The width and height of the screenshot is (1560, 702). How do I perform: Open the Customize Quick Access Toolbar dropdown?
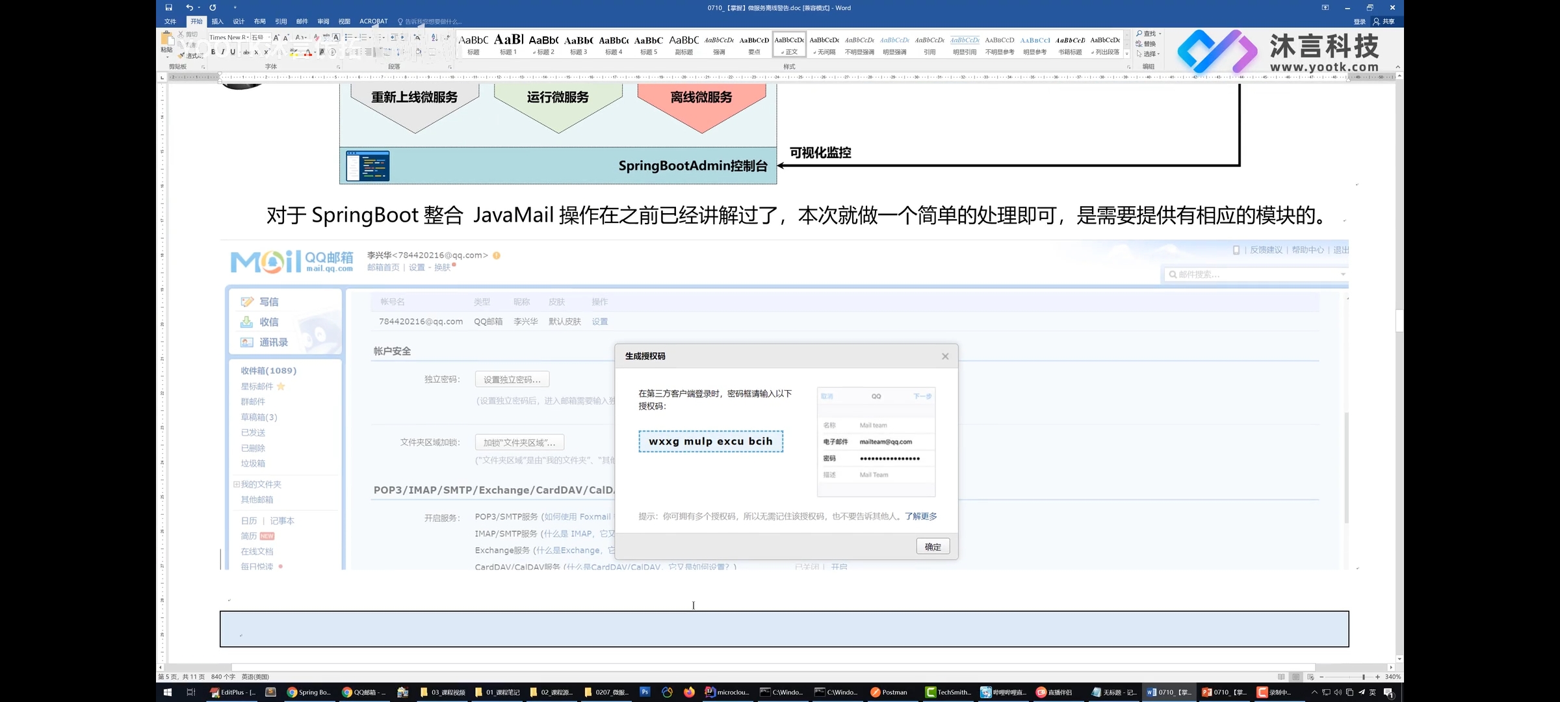pos(235,8)
